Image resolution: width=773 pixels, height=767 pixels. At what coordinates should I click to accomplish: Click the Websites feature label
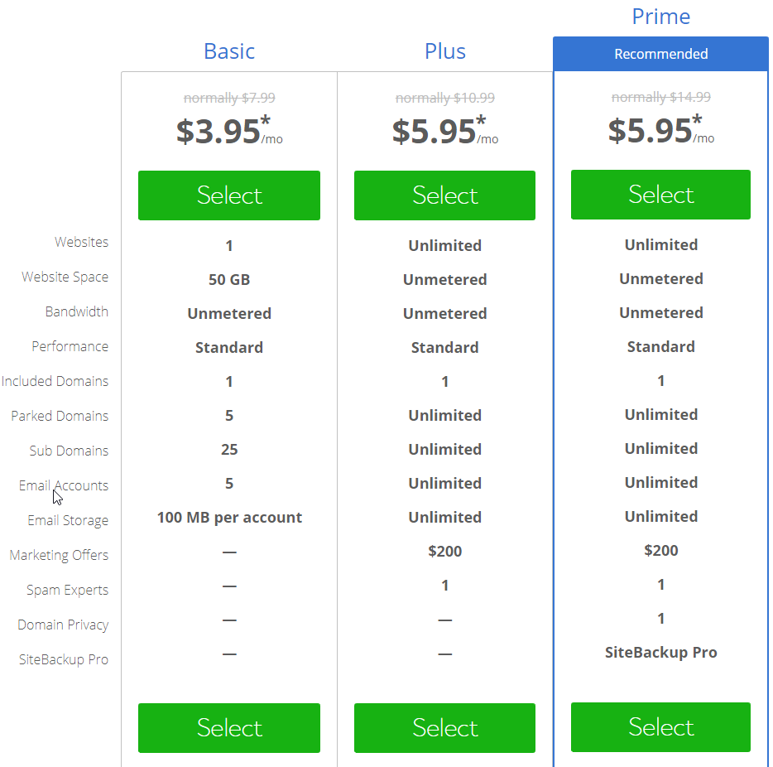coord(81,243)
